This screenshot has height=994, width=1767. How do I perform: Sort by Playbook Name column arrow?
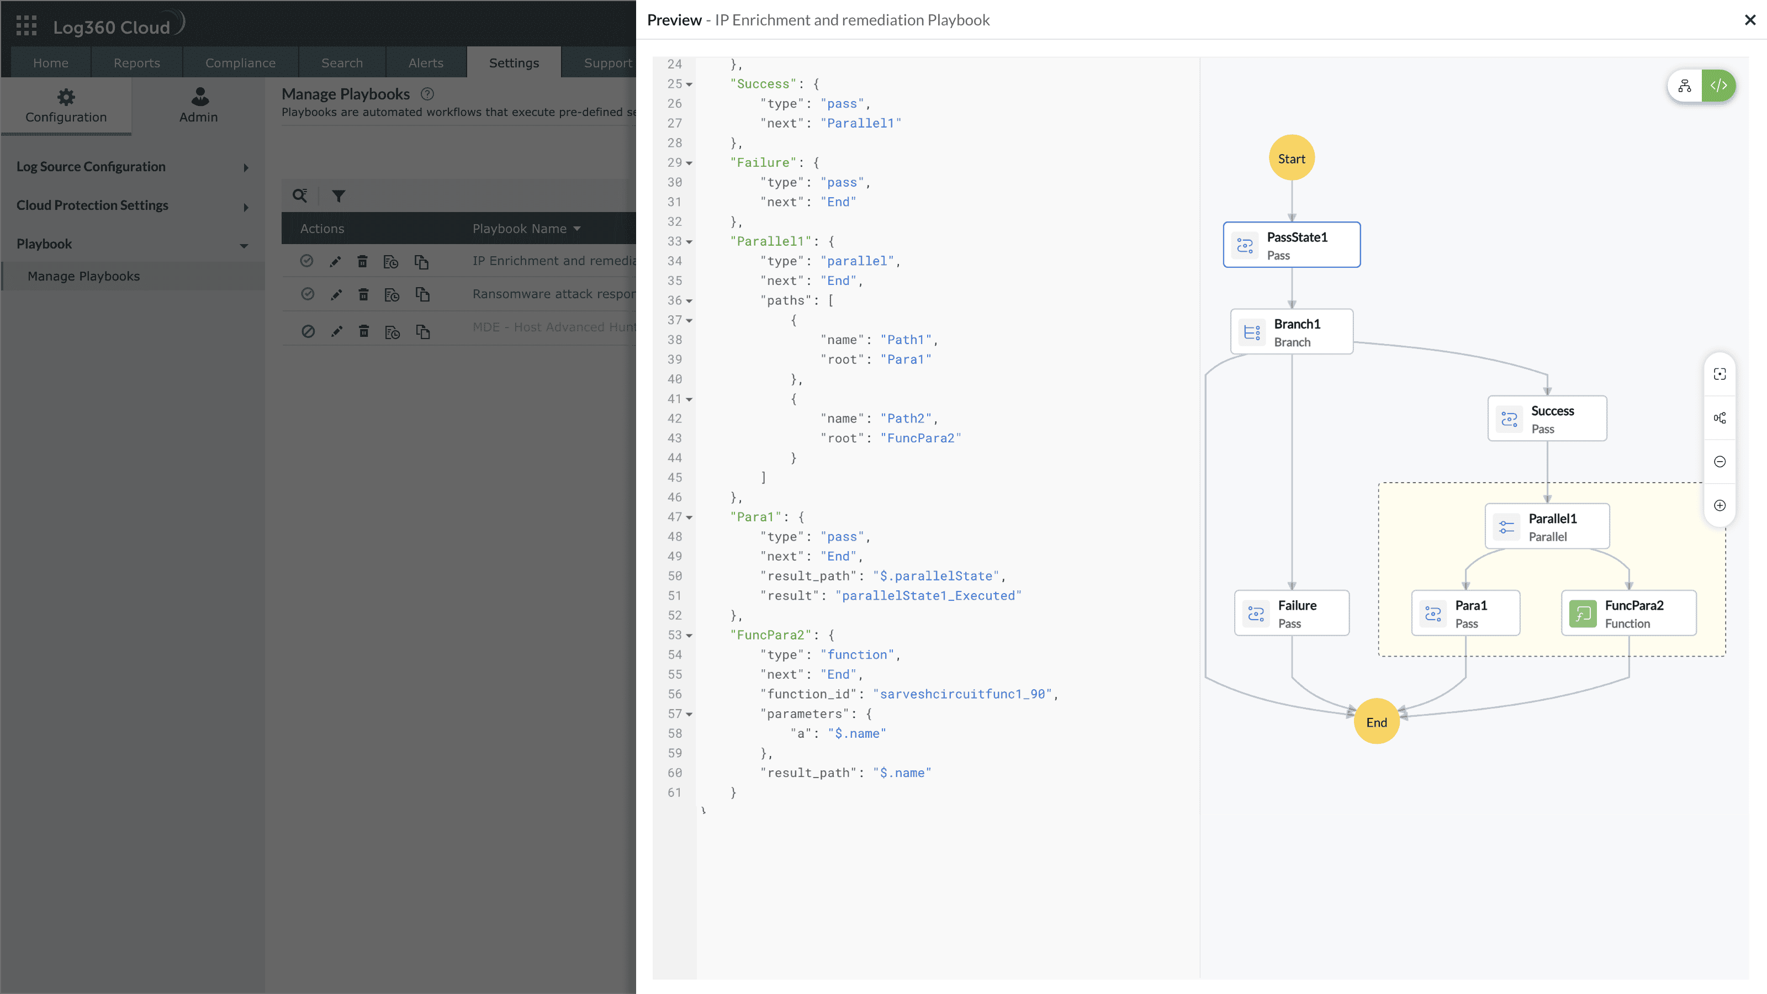[x=577, y=229]
